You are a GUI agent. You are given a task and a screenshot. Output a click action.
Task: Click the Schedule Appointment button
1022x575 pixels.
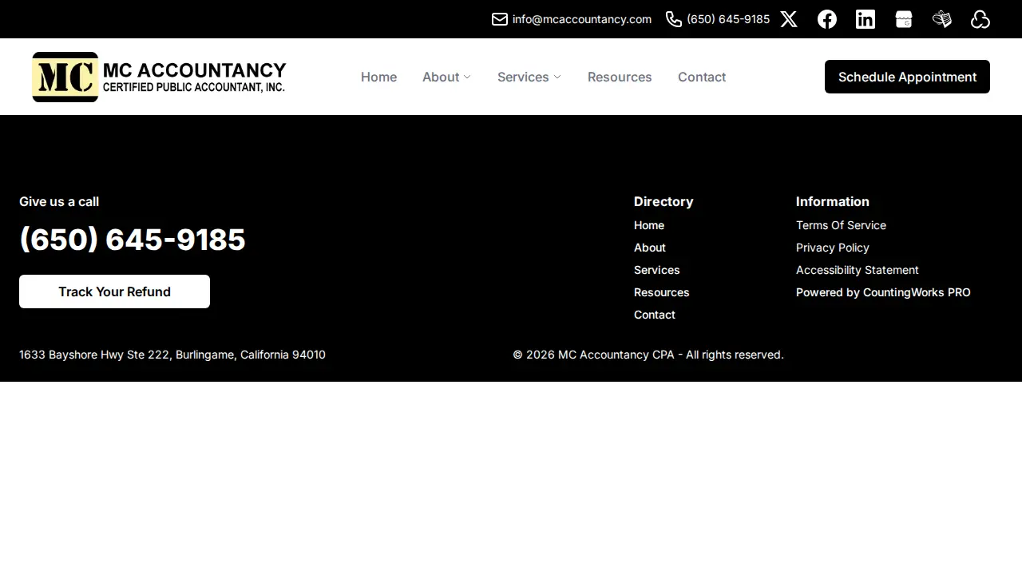coord(907,77)
